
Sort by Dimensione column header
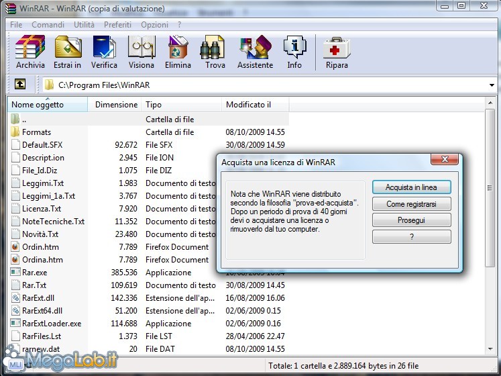tap(115, 104)
